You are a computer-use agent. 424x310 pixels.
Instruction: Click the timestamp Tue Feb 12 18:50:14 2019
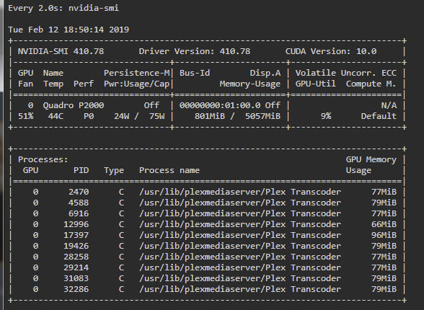pos(69,30)
